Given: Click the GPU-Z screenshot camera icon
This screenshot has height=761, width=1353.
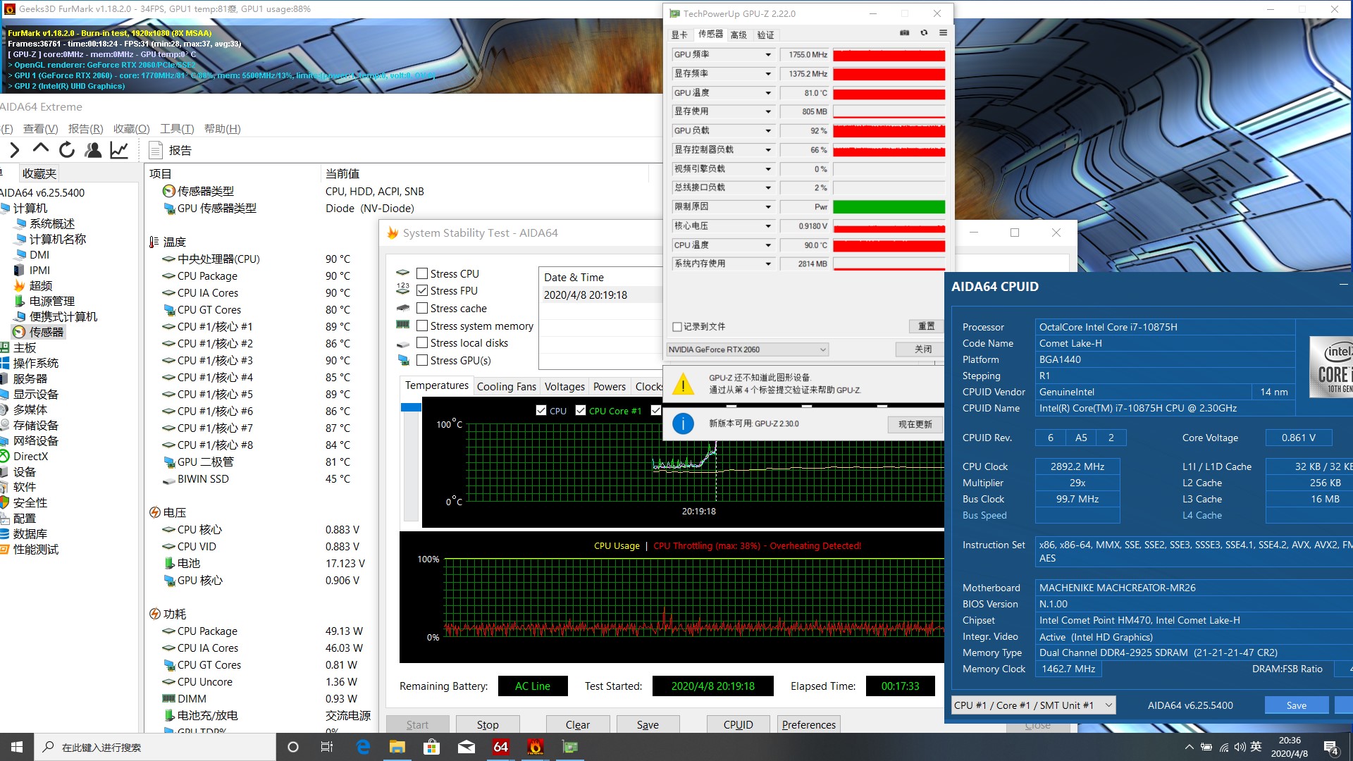Looking at the screenshot, I should click(905, 33).
